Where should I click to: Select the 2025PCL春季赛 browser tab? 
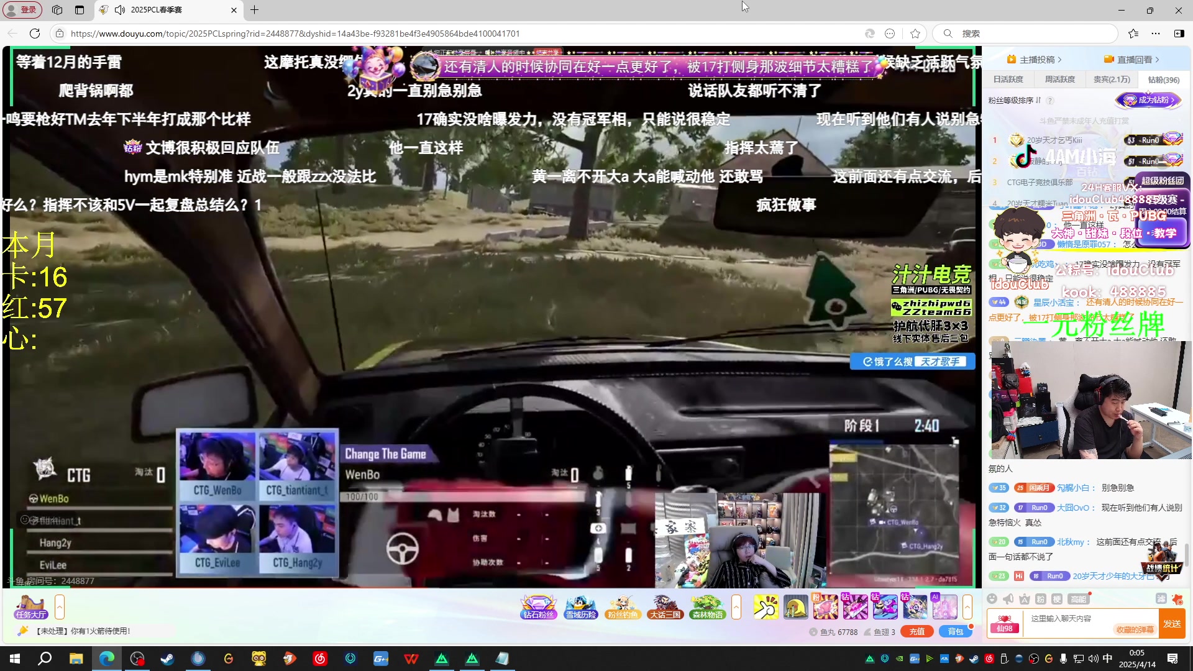tap(168, 10)
